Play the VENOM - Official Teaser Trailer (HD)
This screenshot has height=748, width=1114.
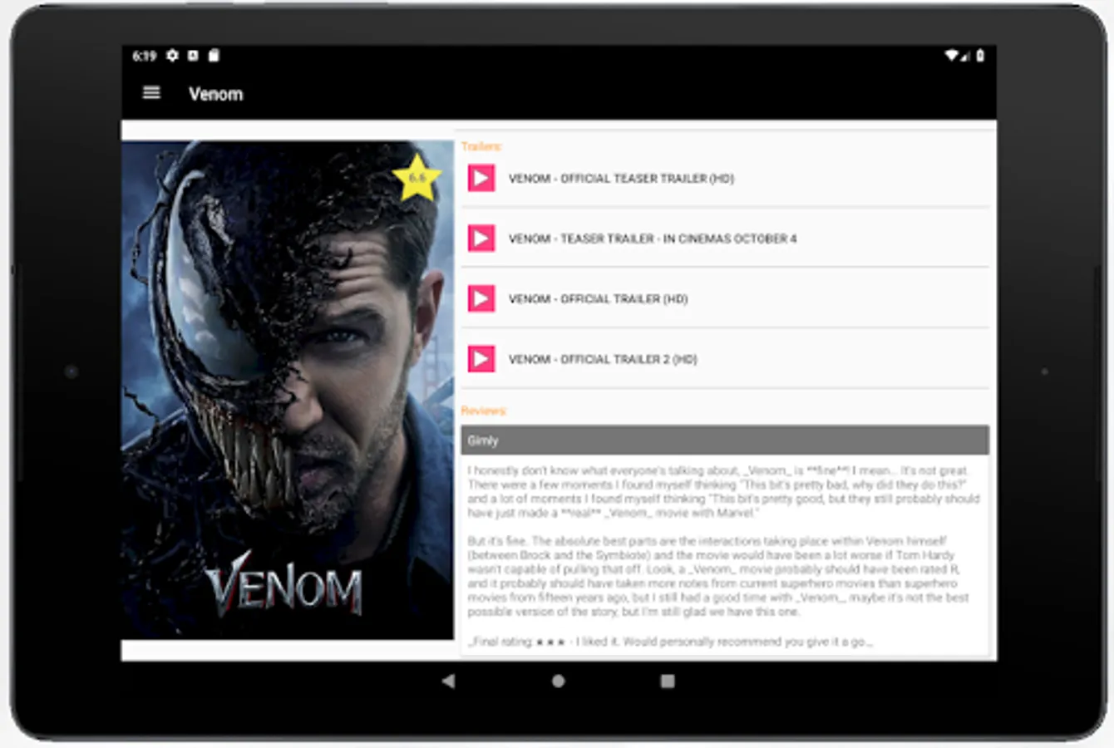481,178
